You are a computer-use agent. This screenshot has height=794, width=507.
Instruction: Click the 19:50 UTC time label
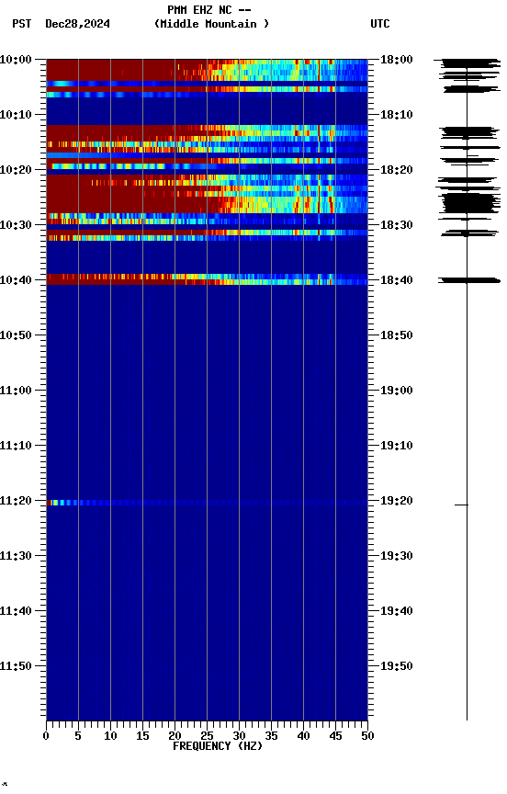click(x=397, y=667)
